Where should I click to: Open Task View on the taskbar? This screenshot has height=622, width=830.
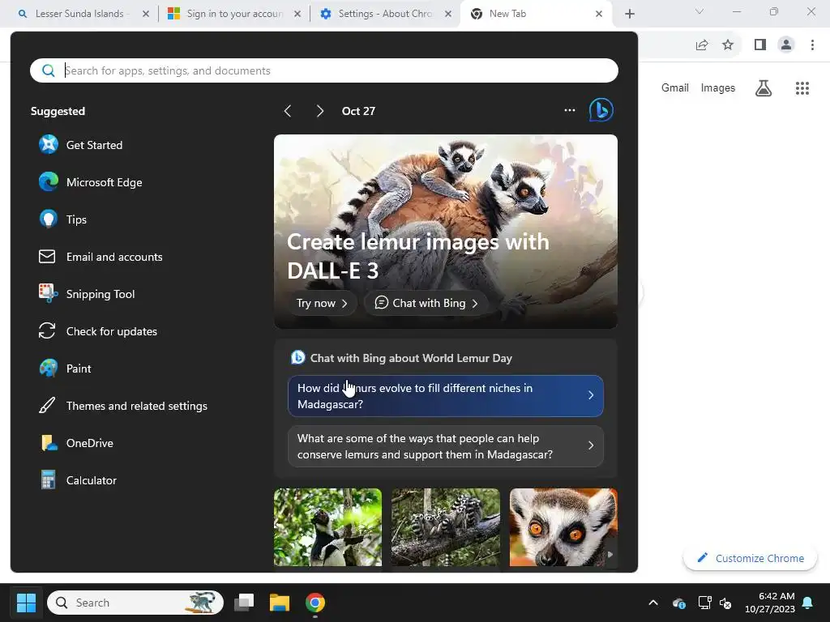244,603
